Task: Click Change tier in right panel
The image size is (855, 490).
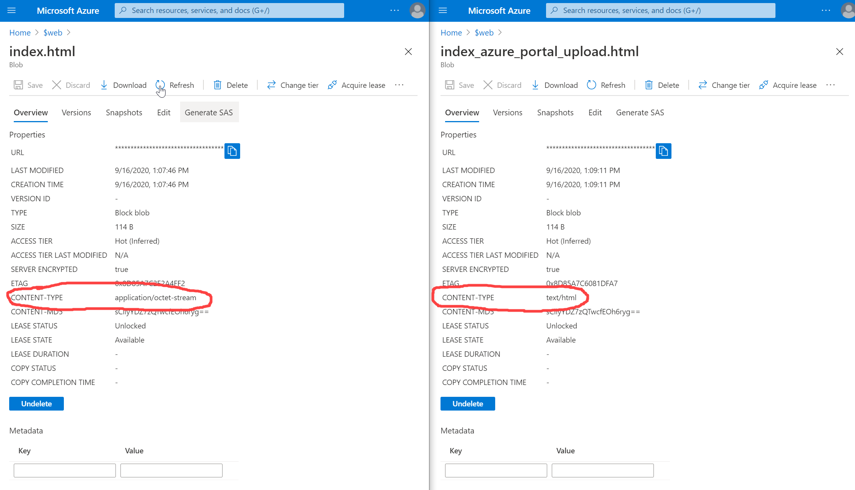Action: click(724, 85)
